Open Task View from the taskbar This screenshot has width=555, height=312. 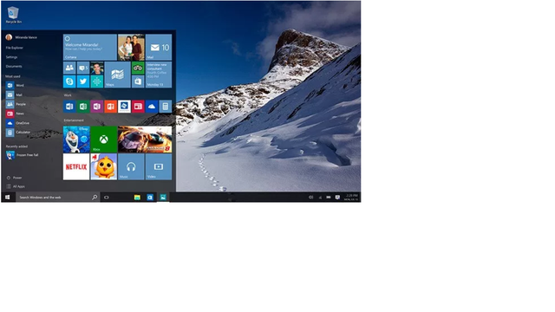[106, 197]
